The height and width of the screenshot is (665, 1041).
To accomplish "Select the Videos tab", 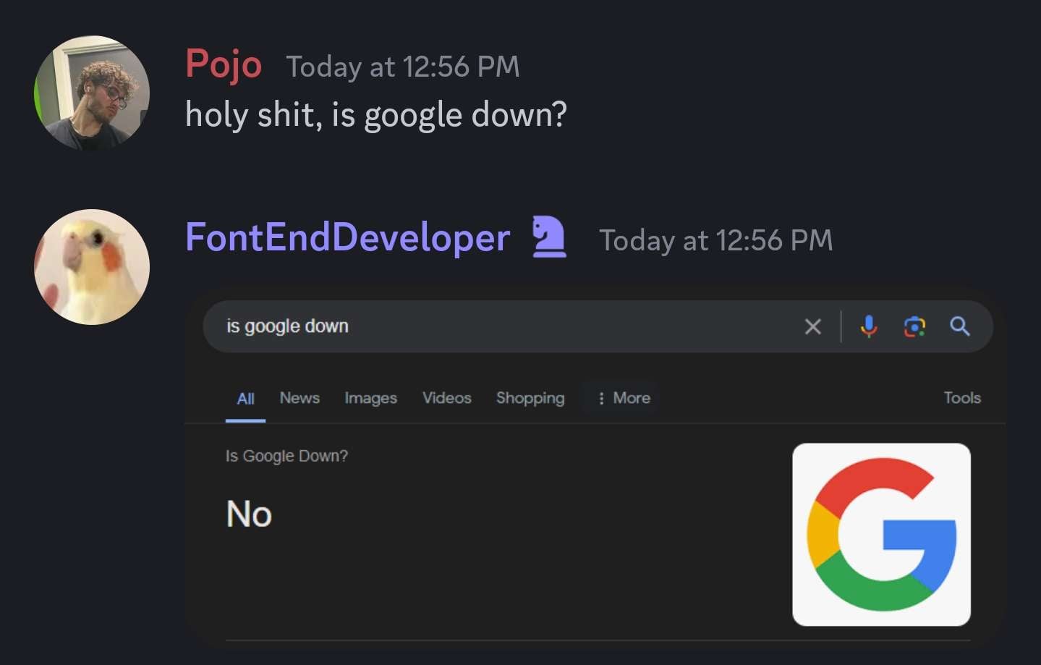I will click(446, 398).
